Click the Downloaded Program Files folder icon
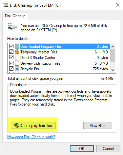The width and height of the screenshot is (123, 155). [x=17, y=46]
